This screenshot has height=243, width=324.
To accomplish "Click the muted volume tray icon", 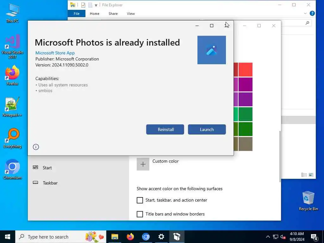I will tap(283, 237).
